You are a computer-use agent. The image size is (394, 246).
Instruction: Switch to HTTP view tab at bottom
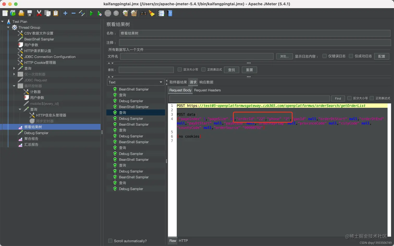click(183, 241)
